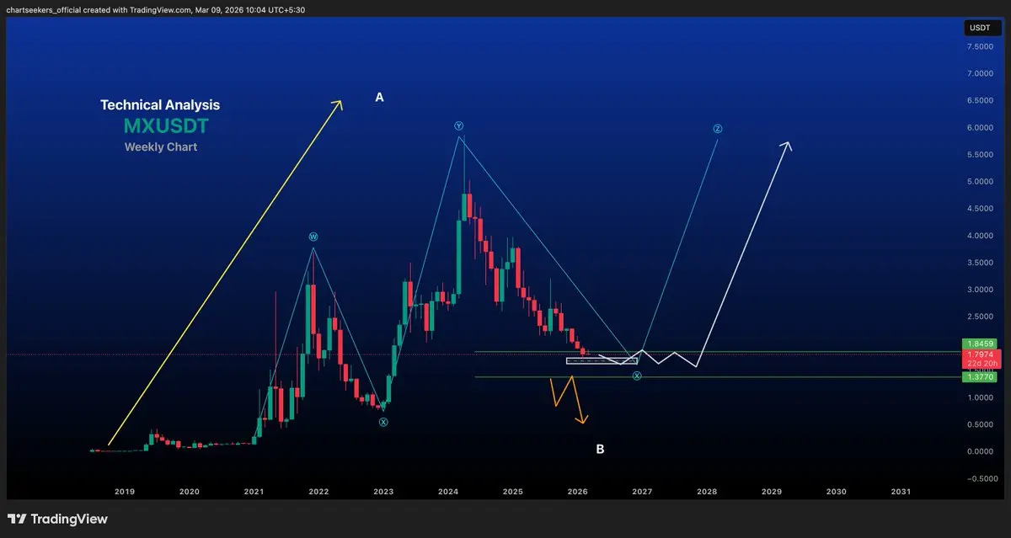Select the circled W wave label

[x=313, y=238]
